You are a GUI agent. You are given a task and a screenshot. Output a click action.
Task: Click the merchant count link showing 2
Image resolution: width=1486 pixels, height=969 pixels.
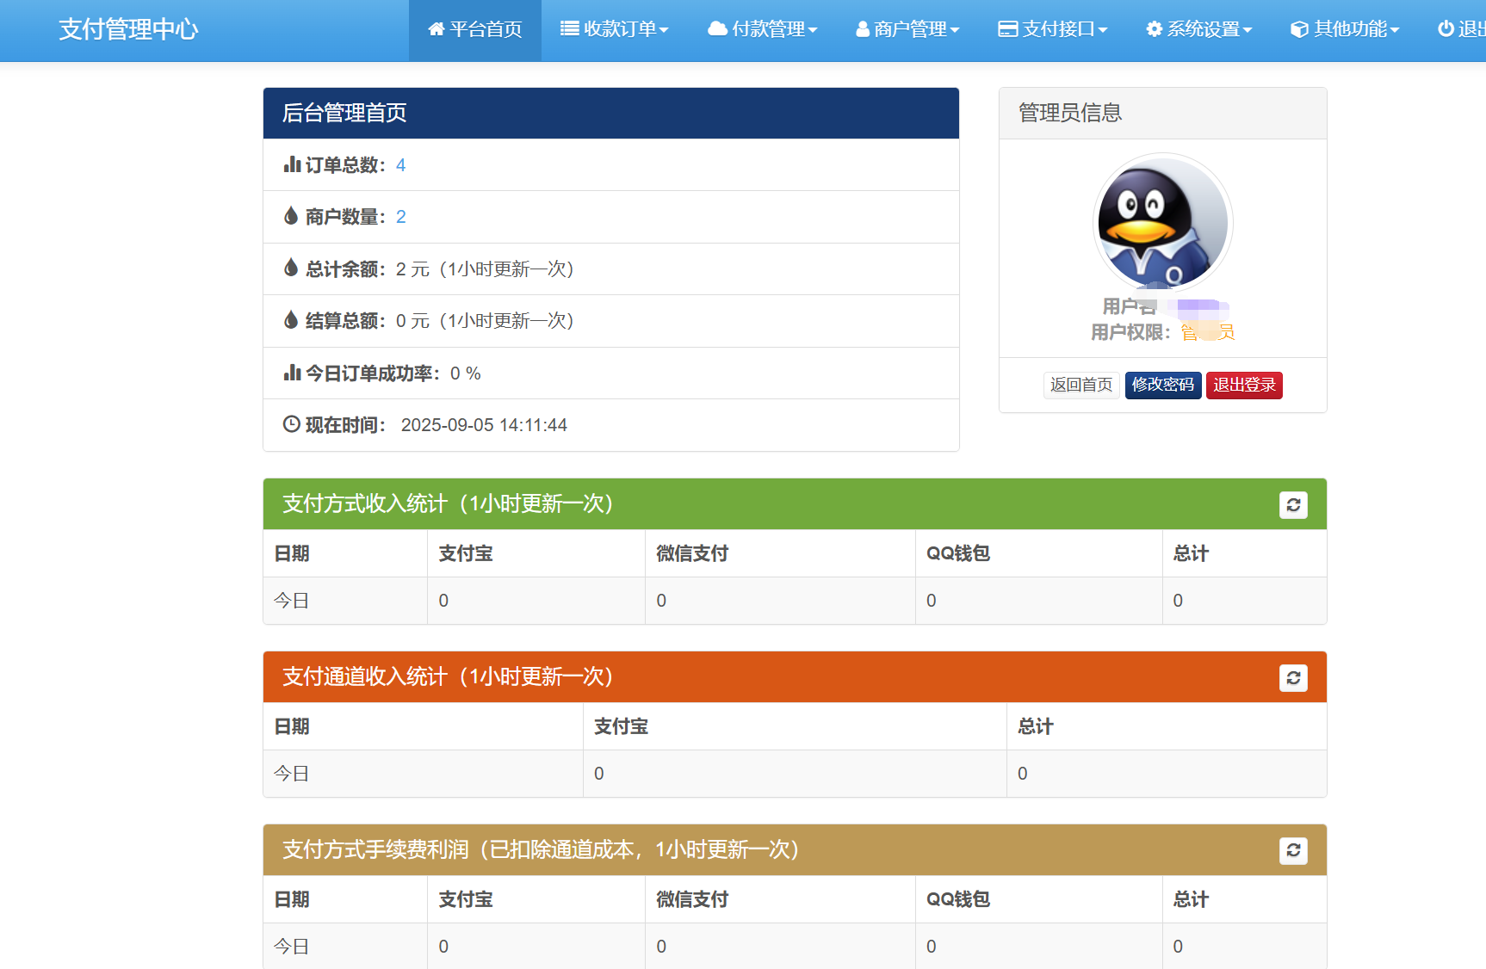(400, 216)
